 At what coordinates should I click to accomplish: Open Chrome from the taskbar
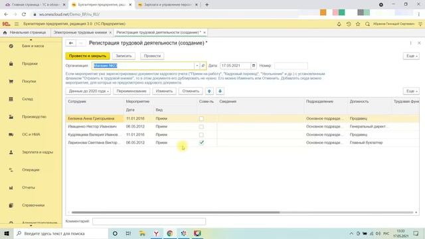170,233
